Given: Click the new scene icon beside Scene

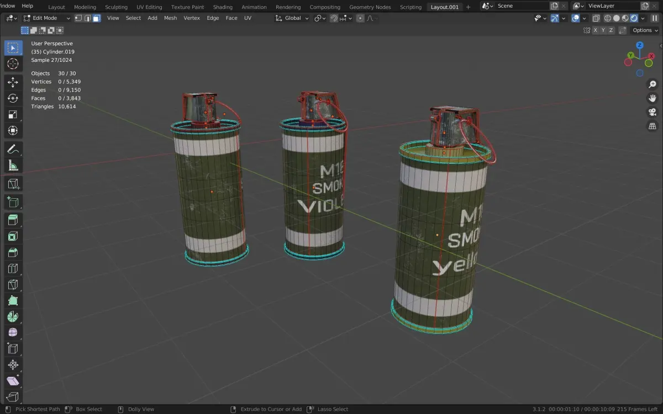Looking at the screenshot, I should tap(554, 6).
